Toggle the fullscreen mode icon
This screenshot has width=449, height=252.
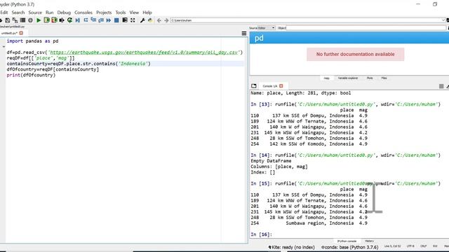[133, 20]
